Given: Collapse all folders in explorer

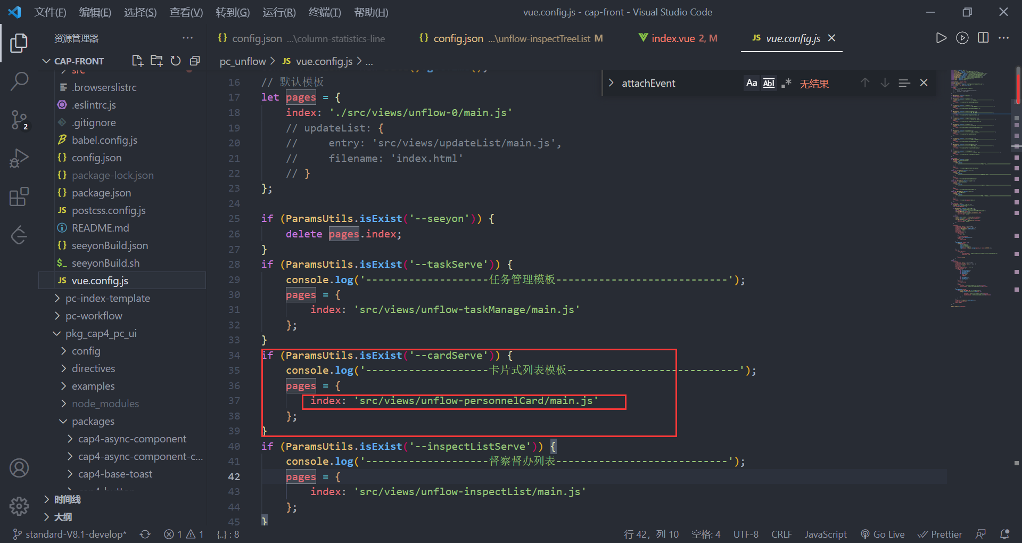Looking at the screenshot, I should pos(195,61).
